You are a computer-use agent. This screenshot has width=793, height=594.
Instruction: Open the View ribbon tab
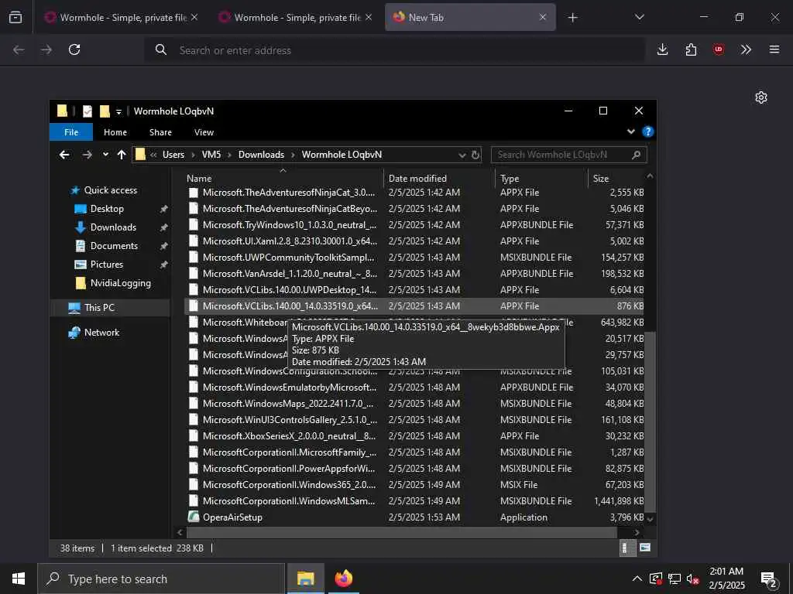pyautogui.click(x=204, y=132)
